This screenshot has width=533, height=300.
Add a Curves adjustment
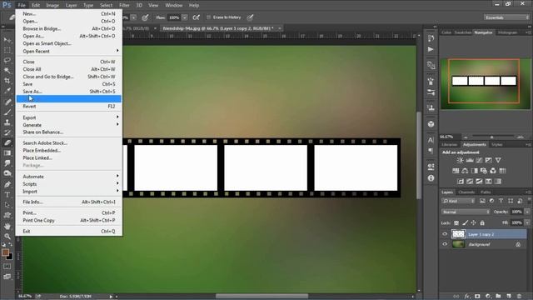tap(479, 160)
